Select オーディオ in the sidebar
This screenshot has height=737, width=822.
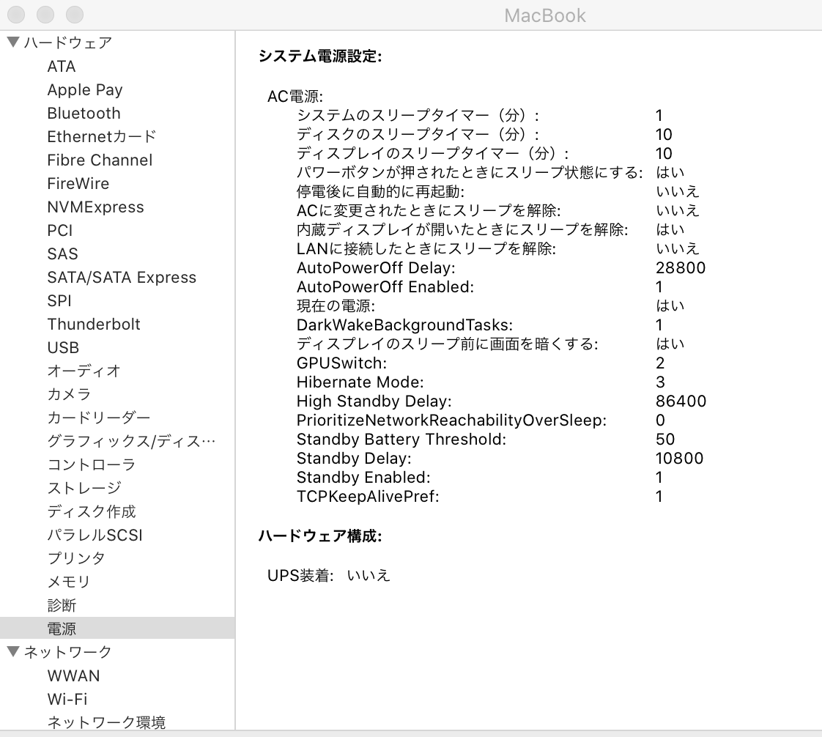click(x=84, y=371)
